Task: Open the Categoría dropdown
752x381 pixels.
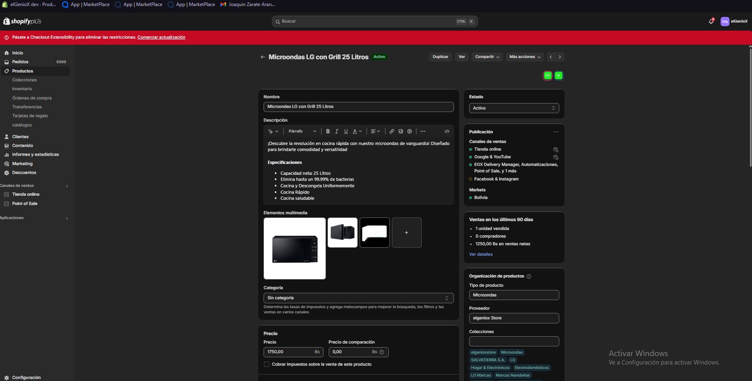Action: click(358, 298)
